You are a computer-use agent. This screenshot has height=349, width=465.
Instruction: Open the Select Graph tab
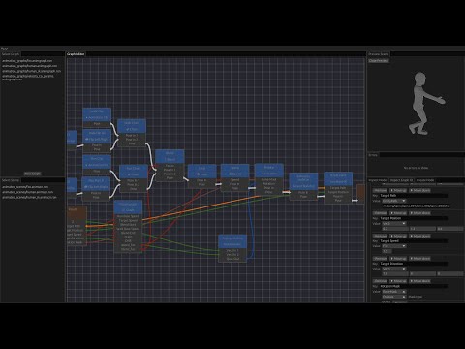pos(11,54)
